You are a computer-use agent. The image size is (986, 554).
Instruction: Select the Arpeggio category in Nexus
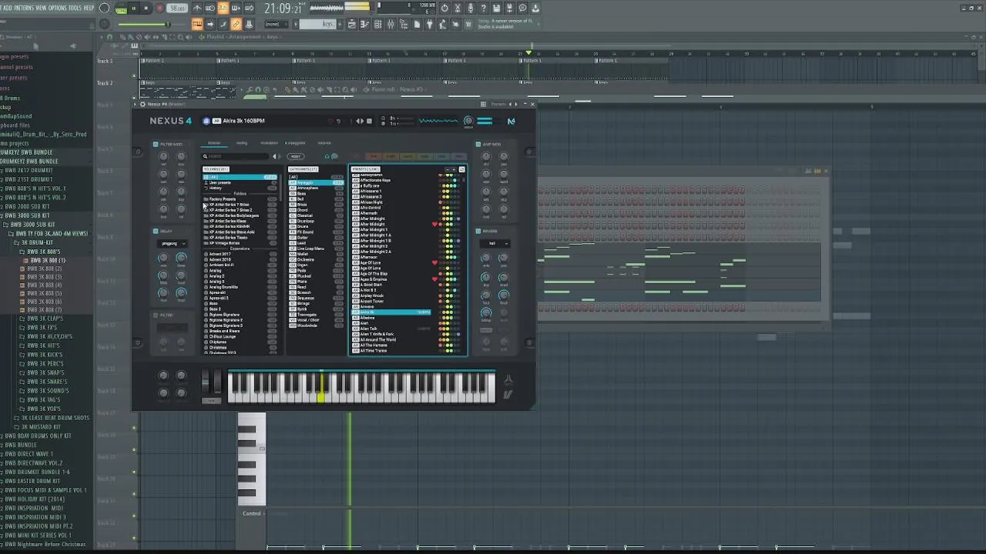(316, 182)
